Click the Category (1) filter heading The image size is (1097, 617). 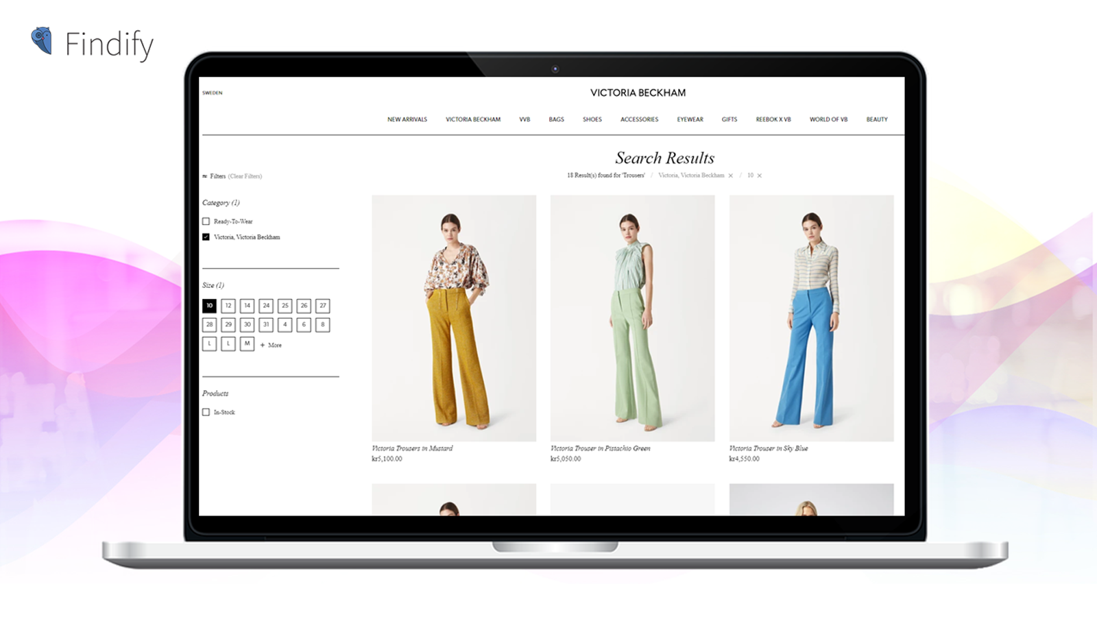tap(221, 203)
